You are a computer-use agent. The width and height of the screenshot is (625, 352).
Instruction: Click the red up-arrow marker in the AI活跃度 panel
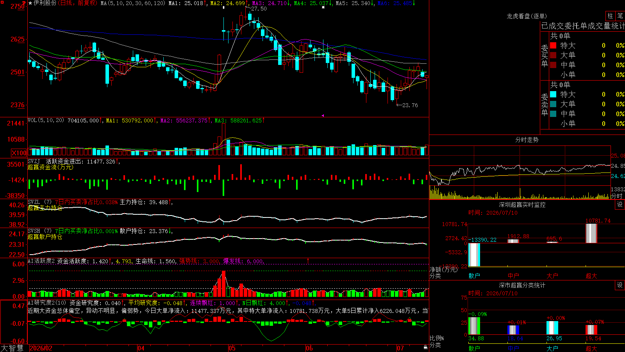[x=308, y=260]
